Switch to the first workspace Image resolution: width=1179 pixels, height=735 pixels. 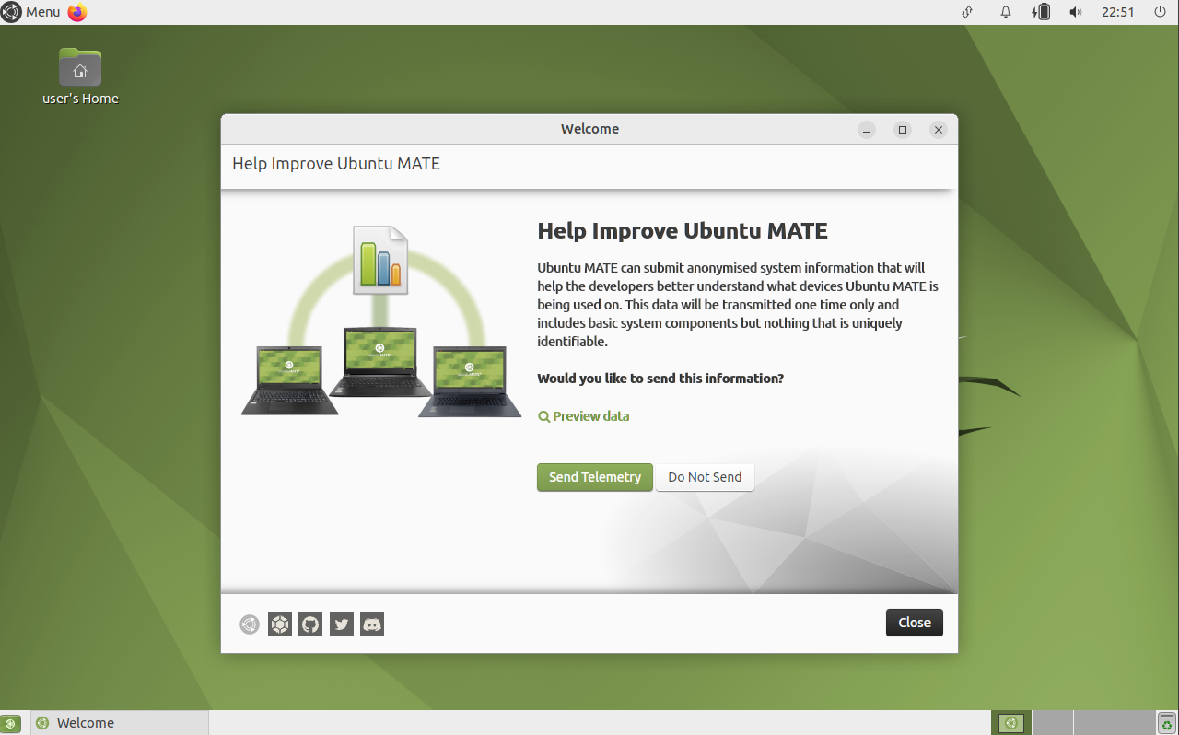[1011, 723]
